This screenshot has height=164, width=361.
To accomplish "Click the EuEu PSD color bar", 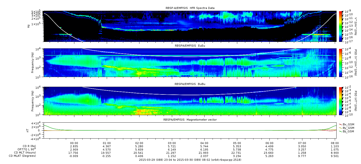I will coord(341,63).
